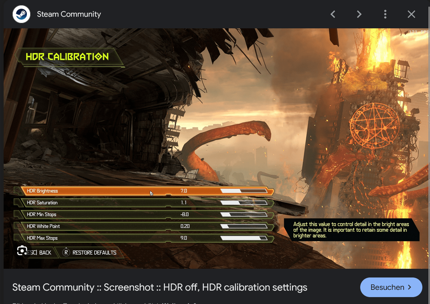Screen dimensions: 430x304
Task: Click the ESC Back button
Action: click(x=39, y=252)
